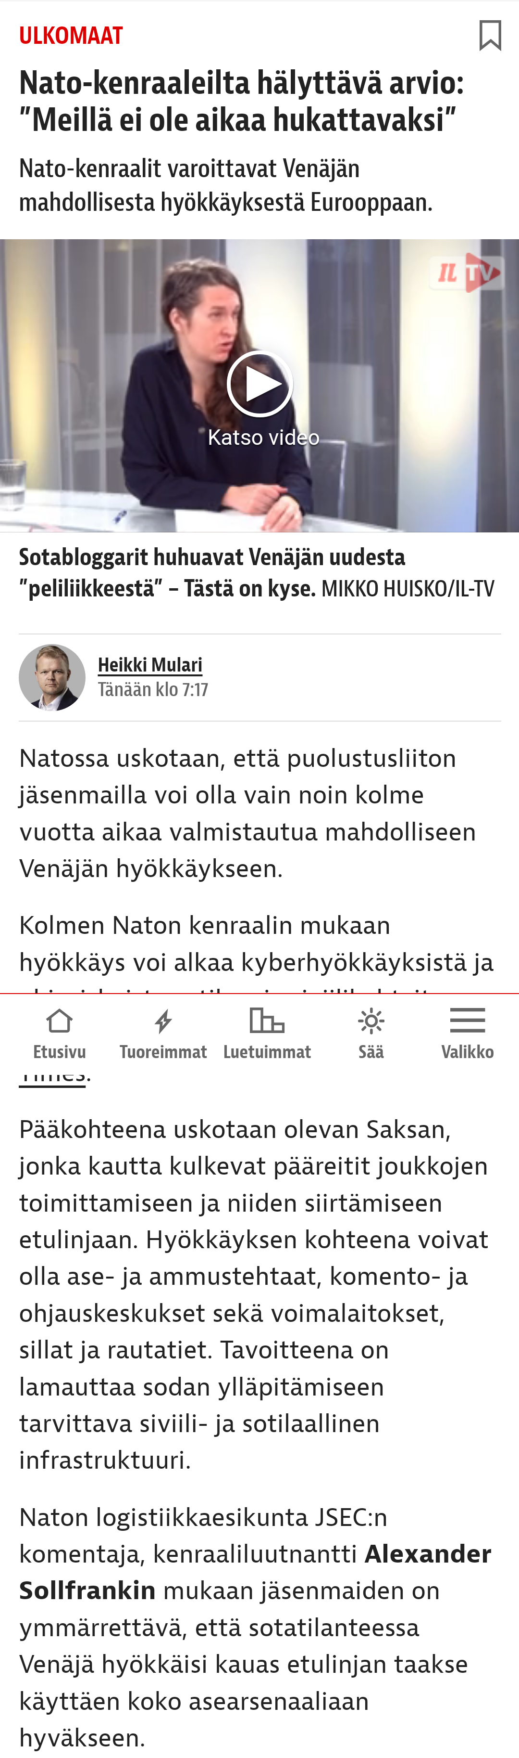Tap the Etusivu tab label
Image resolution: width=519 pixels, height=1758 pixels.
tap(59, 1052)
